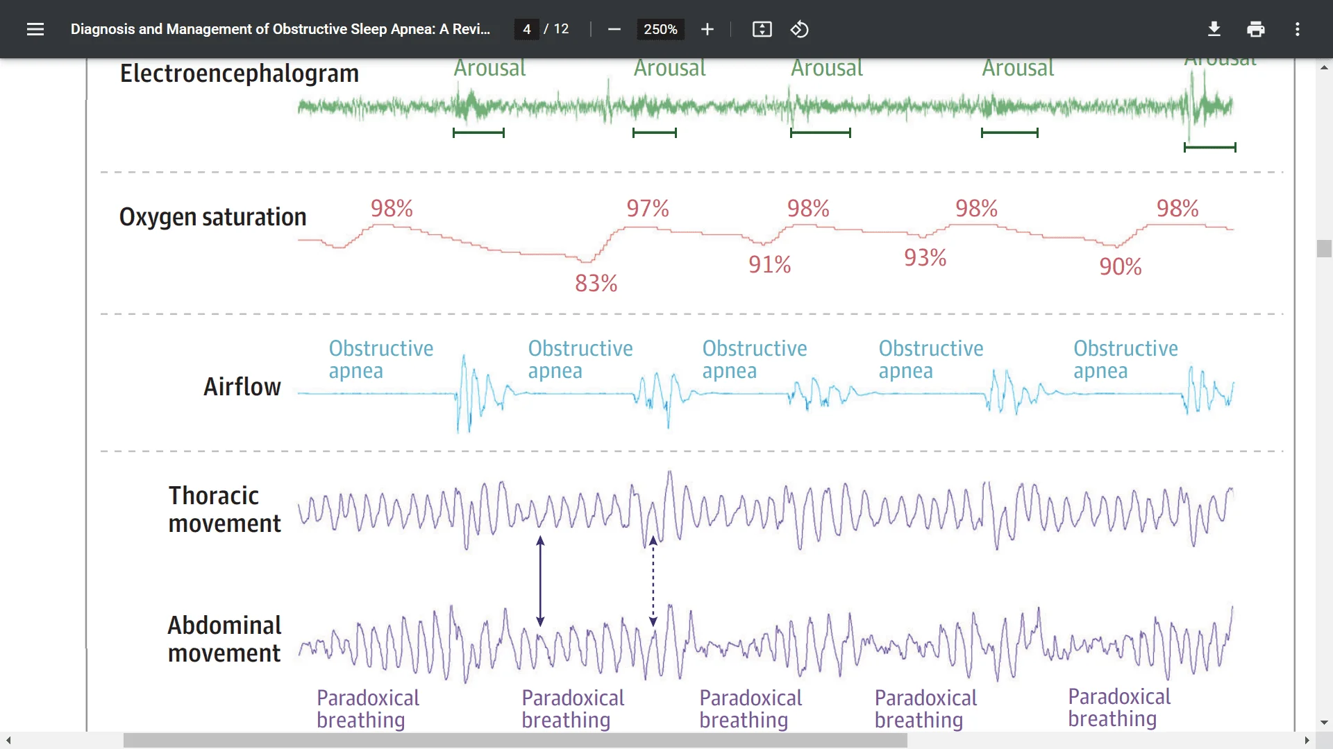
Task: Open the sidebar hamburger menu
Action: point(35,29)
